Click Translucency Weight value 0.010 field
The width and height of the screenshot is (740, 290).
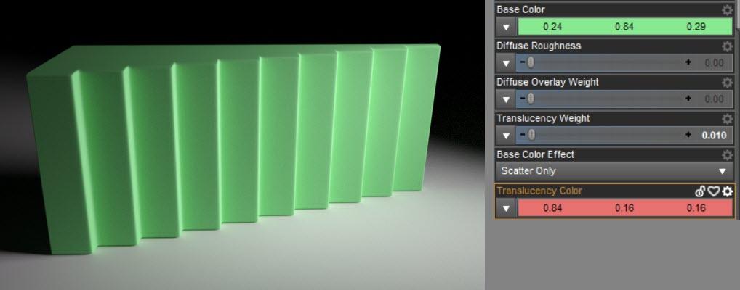(x=714, y=136)
